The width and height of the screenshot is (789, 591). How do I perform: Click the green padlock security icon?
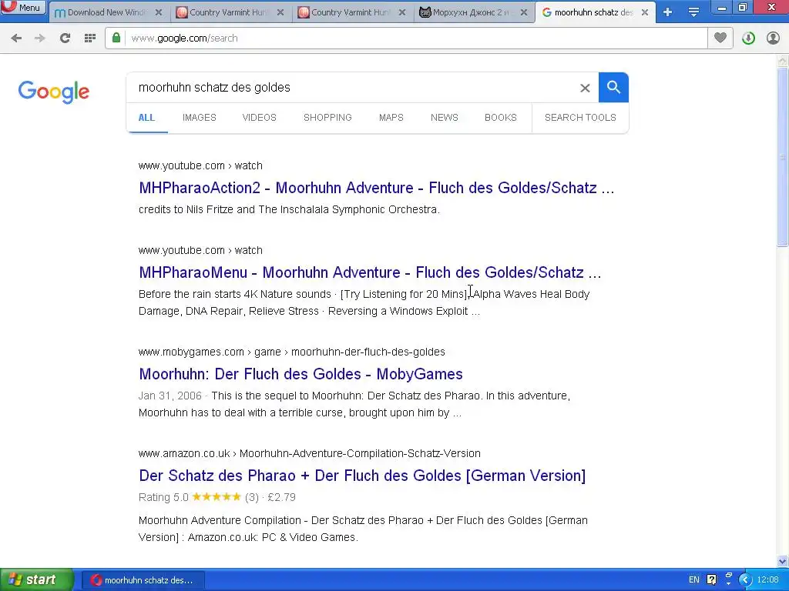116,38
